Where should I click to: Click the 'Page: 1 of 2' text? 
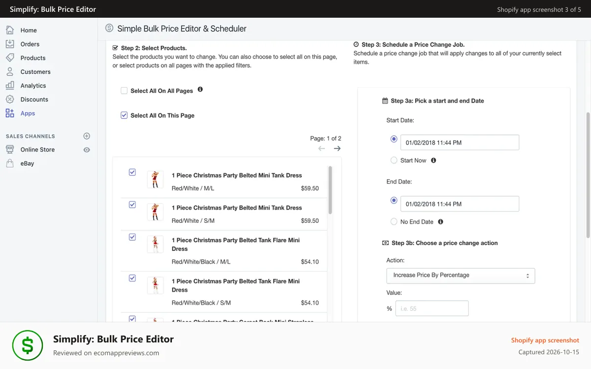[326, 138]
